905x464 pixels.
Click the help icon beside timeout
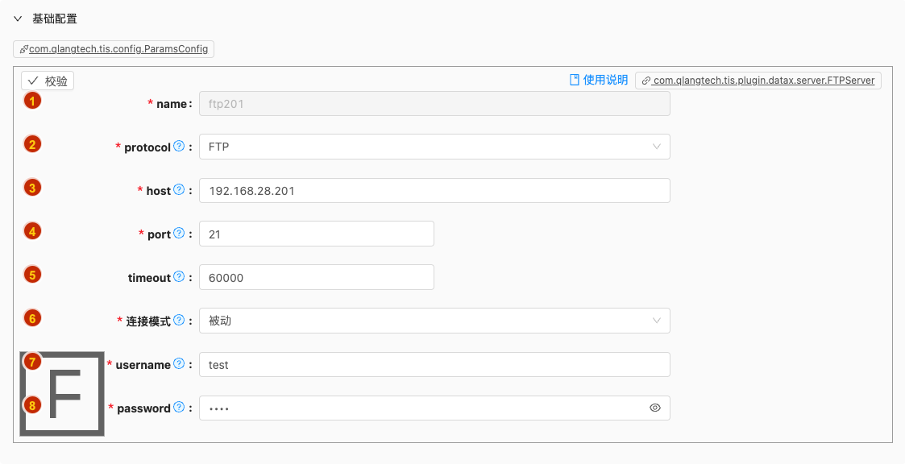179,277
